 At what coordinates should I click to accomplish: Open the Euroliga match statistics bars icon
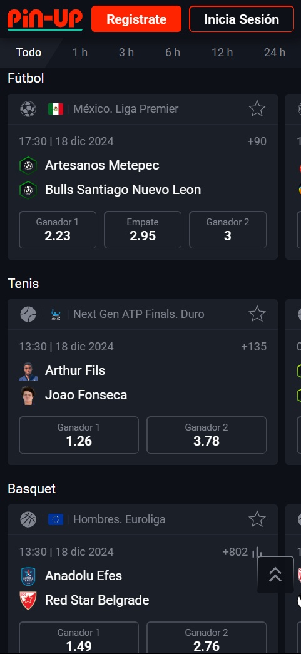point(257,552)
